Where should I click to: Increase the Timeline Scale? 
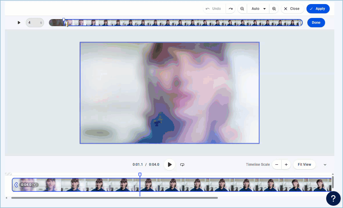click(286, 165)
